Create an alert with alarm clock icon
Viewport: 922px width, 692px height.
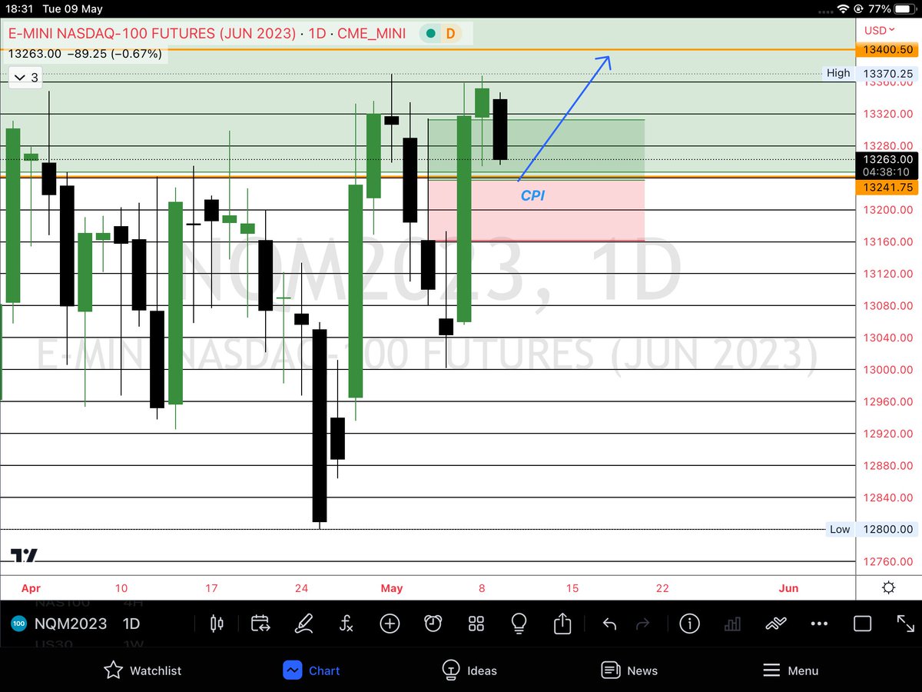(x=433, y=624)
